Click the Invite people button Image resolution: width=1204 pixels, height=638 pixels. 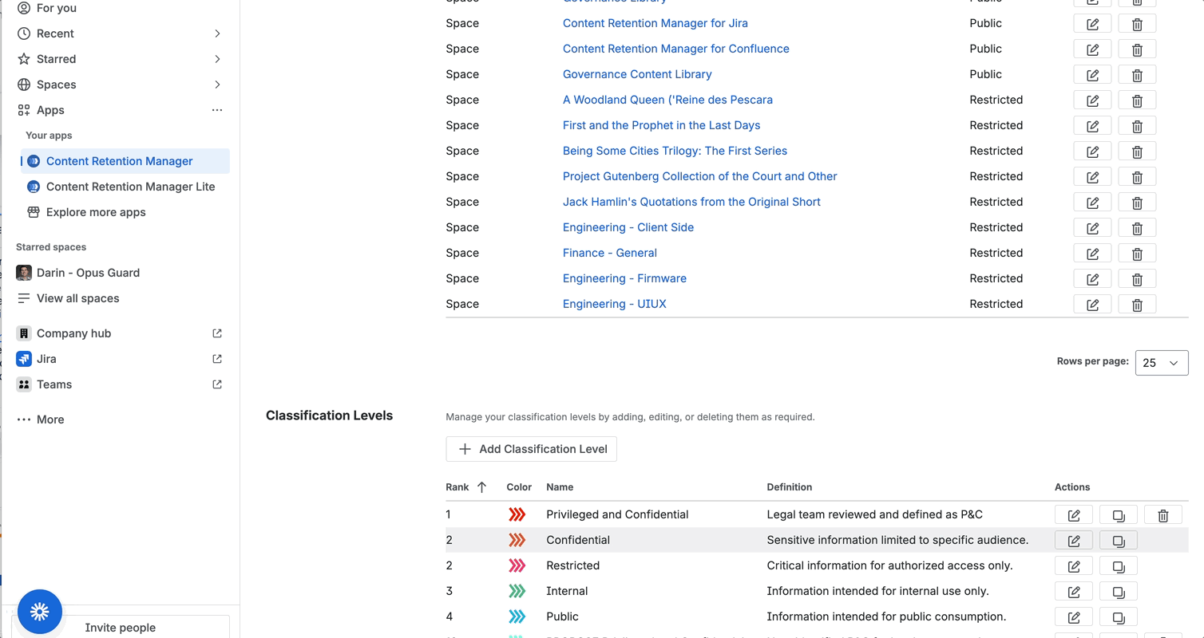pos(120,627)
